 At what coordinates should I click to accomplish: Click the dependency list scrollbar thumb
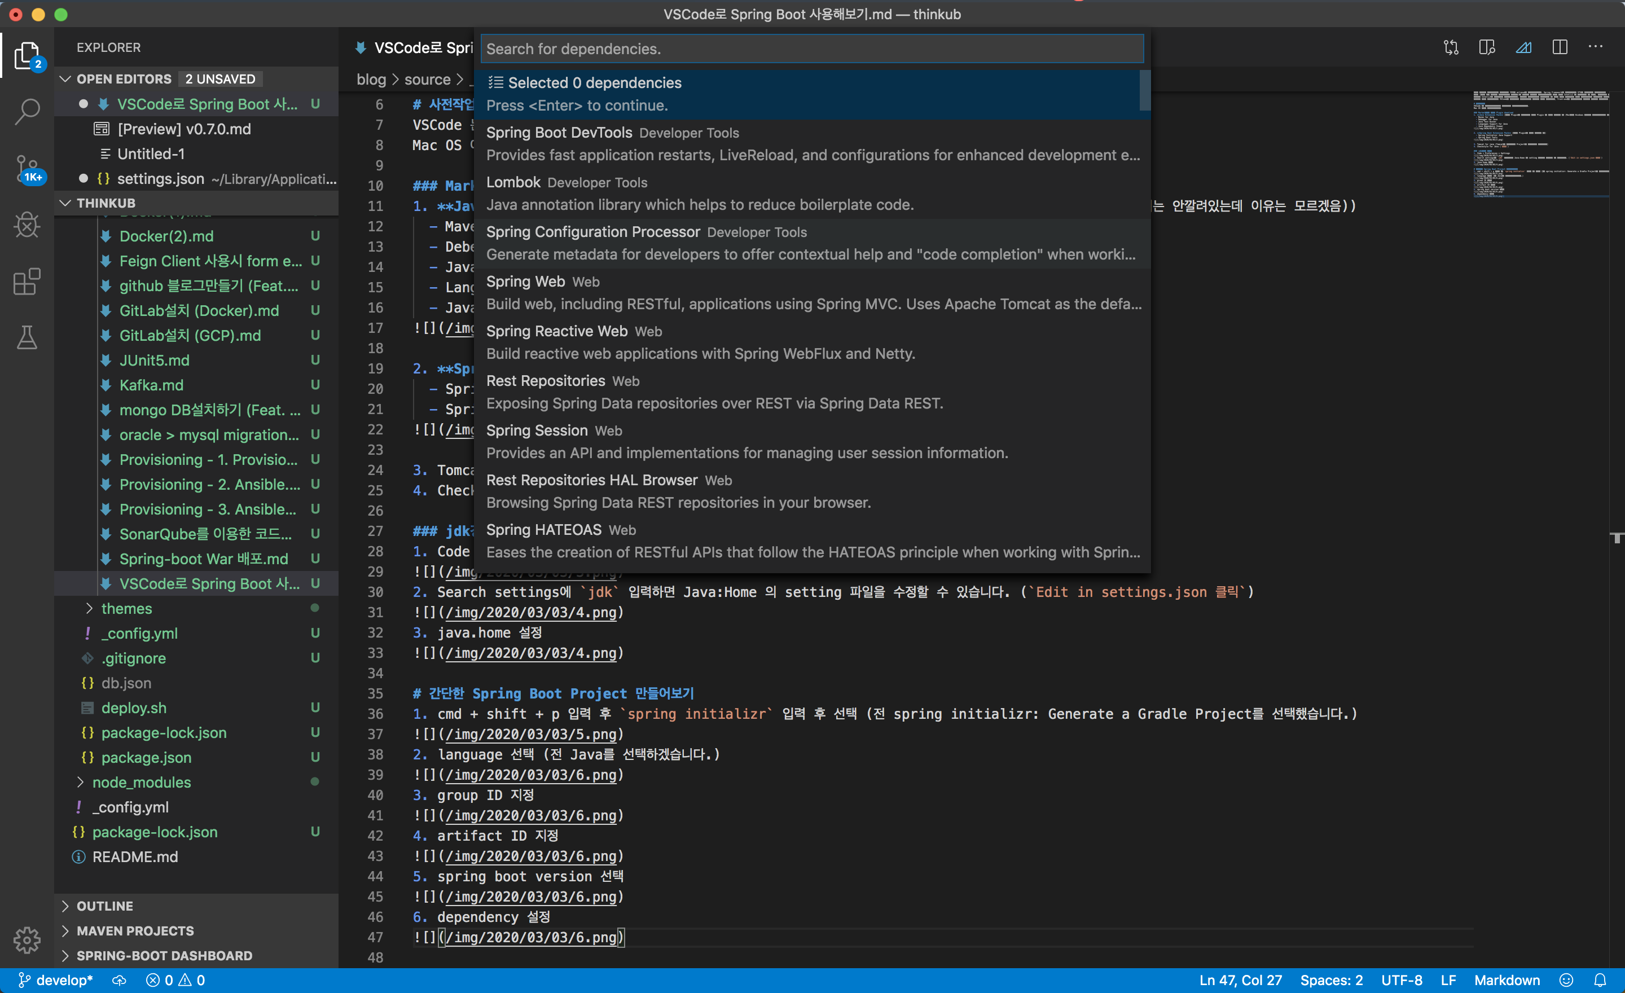[1145, 90]
